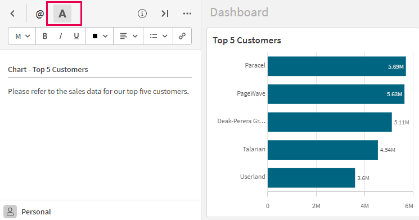Viewport: 419px width, 220px height.
Task: Go back with the left arrow icon
Action: pos(12,14)
